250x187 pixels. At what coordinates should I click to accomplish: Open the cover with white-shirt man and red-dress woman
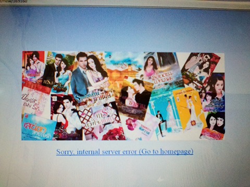pos(66,118)
